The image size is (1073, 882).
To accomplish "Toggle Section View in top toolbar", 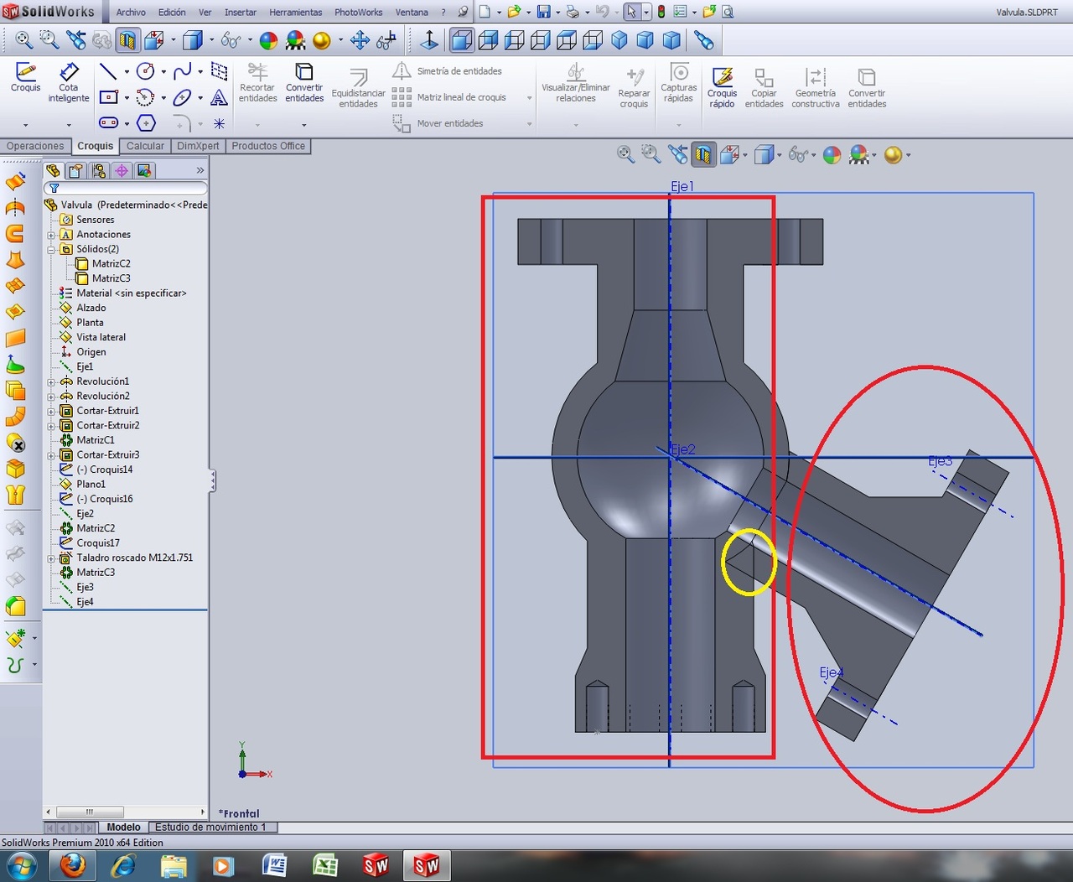I will pos(127,39).
